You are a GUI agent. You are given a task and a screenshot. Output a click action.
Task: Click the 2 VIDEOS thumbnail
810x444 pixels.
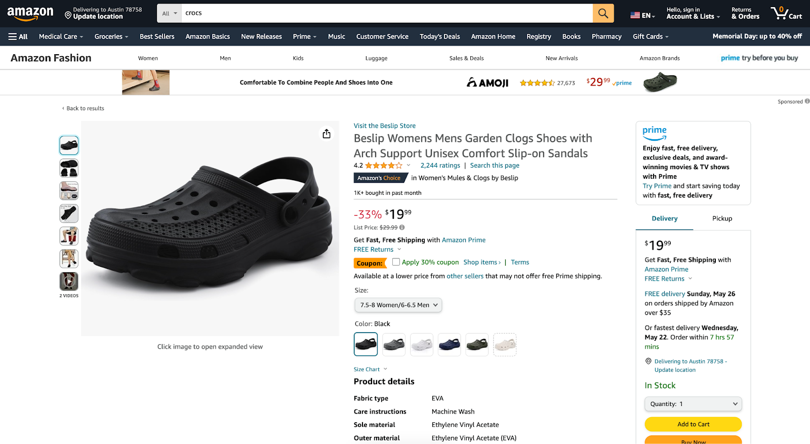[x=68, y=282]
